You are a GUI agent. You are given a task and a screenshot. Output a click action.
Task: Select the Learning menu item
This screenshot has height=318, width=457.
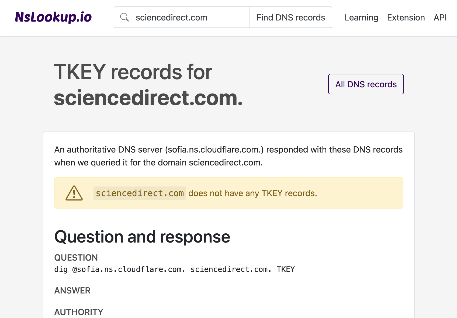tap(361, 17)
